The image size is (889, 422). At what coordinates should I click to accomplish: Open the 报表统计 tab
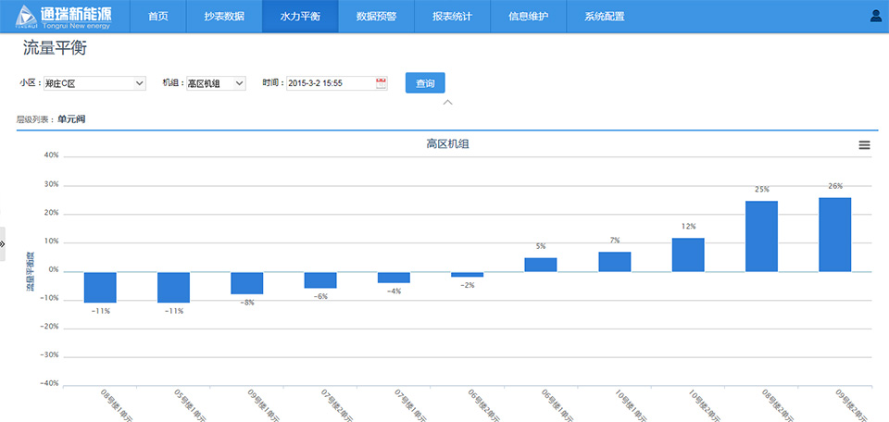click(x=452, y=17)
